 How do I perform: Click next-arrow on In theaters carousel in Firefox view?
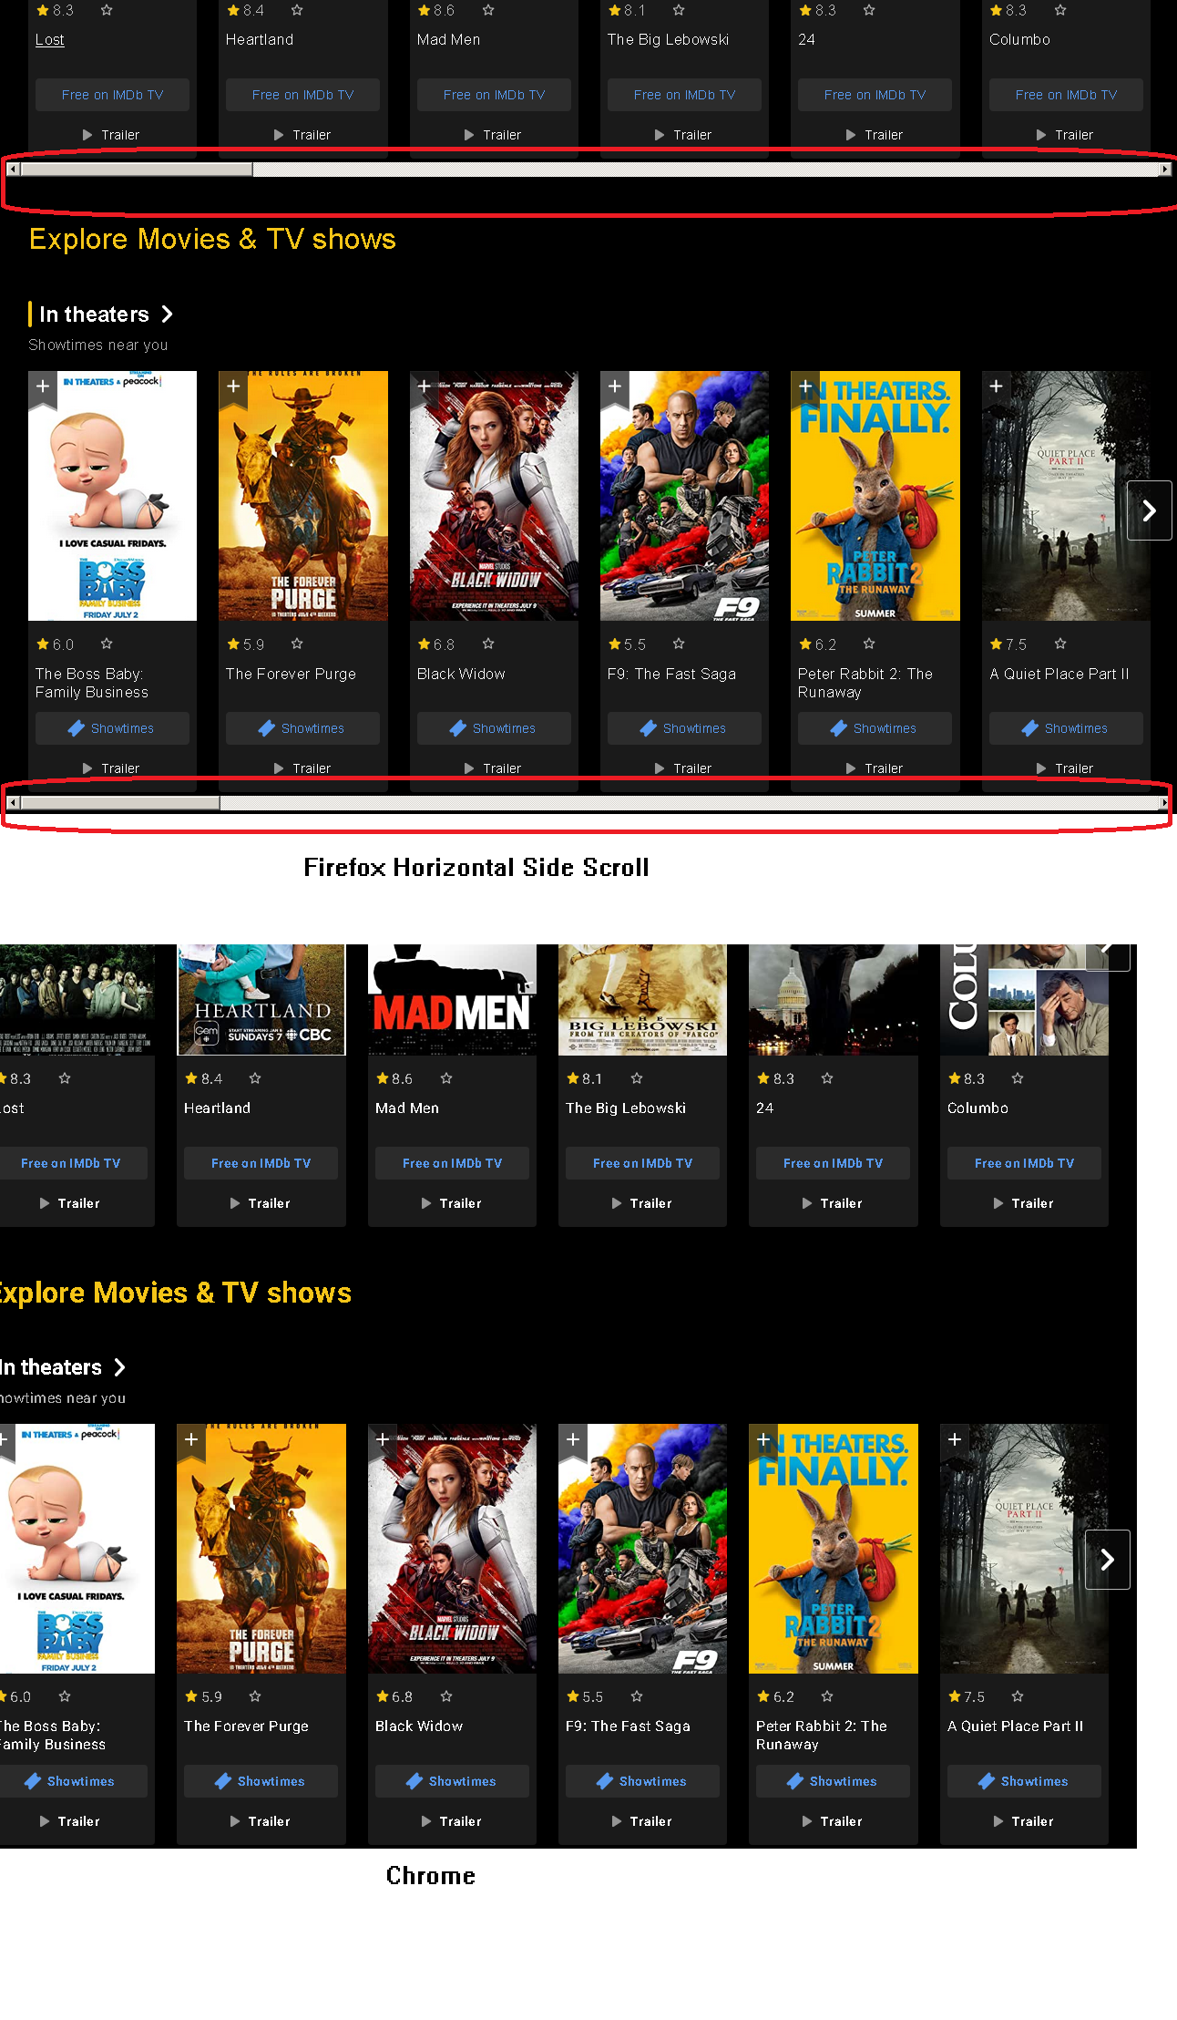(x=1149, y=510)
